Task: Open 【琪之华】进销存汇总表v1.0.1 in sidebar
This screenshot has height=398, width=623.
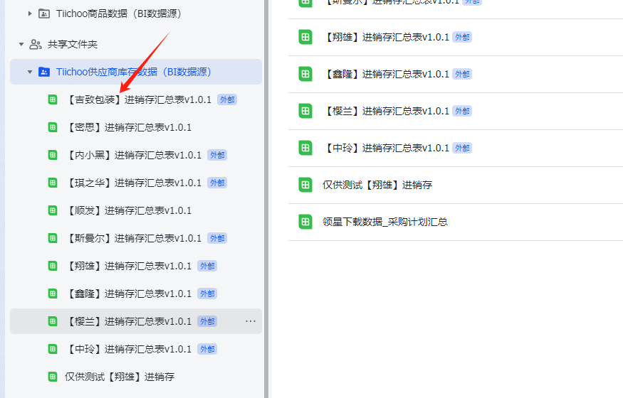Action: click(x=133, y=183)
